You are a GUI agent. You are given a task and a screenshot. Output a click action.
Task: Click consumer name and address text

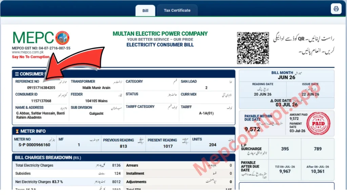point(41,115)
